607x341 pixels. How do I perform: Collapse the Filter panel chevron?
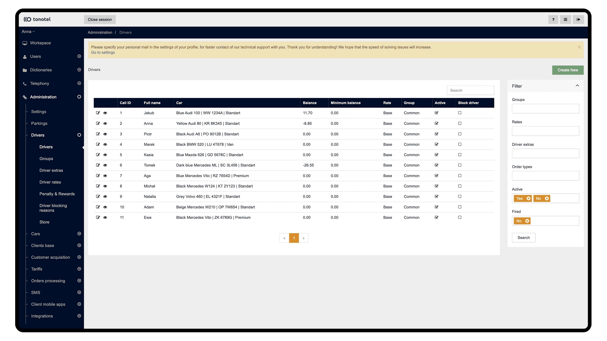[577, 86]
